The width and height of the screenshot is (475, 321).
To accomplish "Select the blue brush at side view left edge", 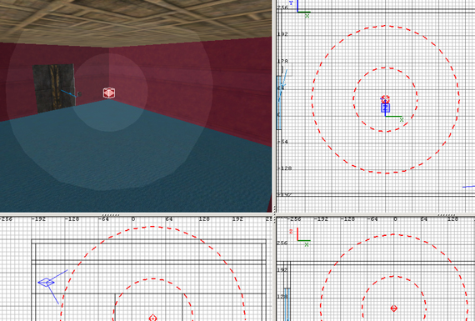I will click(287, 304).
